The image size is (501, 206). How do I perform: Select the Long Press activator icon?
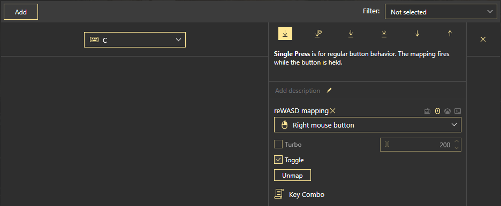pos(318,34)
